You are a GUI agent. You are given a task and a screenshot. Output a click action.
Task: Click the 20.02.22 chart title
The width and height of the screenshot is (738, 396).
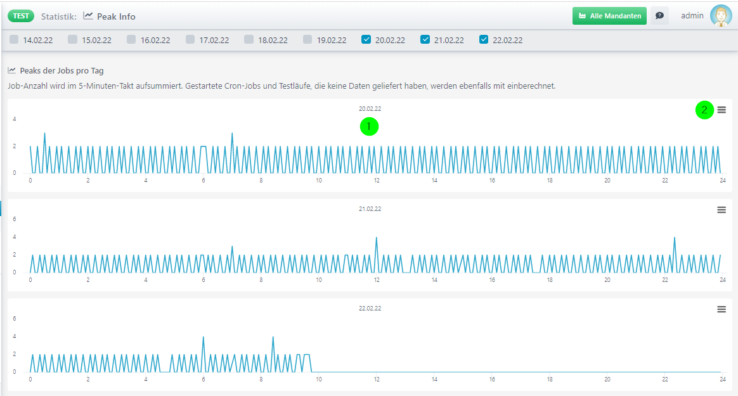click(x=370, y=108)
